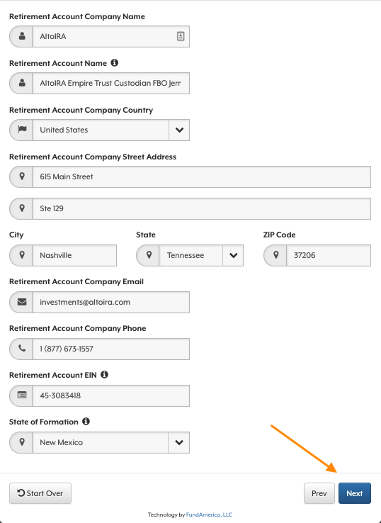Click the Nashville City input field
This screenshot has width=381, height=523.
(x=74, y=256)
